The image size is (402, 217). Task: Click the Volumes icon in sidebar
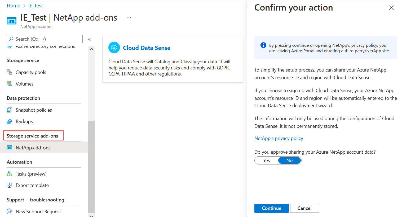pos(9,84)
